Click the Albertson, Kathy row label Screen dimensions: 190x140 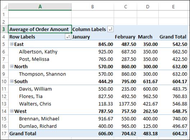38,52
